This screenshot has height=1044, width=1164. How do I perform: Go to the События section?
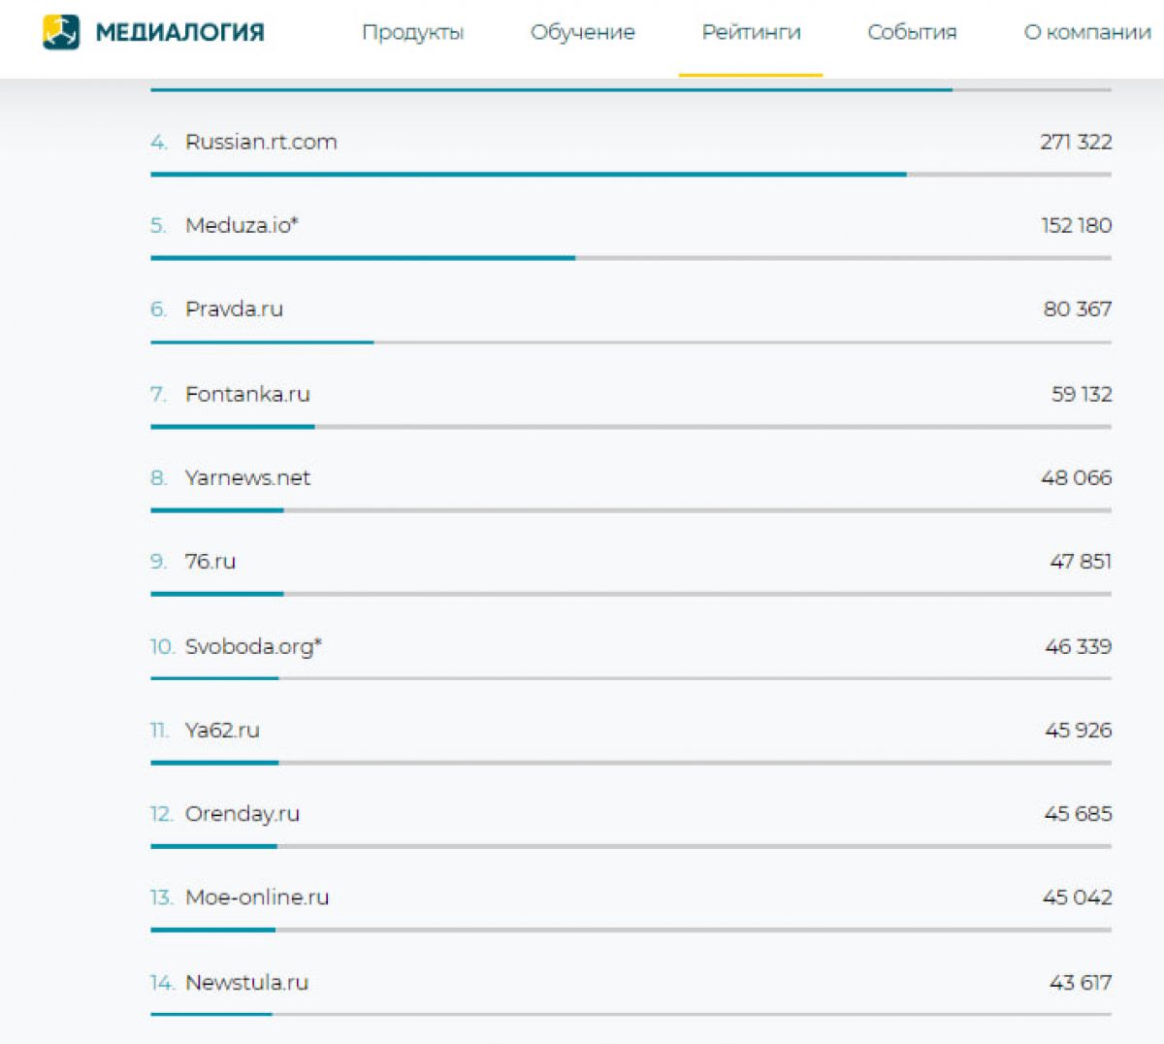point(912,32)
